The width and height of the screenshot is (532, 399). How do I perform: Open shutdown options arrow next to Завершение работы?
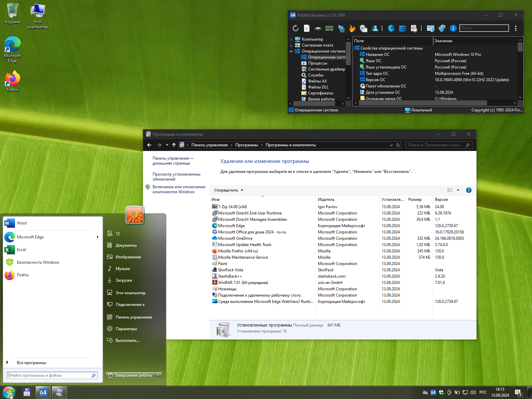[x=159, y=375]
